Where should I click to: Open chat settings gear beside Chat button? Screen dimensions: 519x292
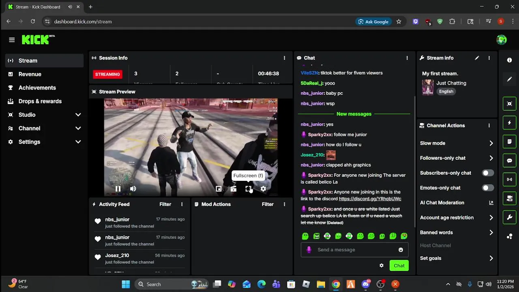click(x=382, y=266)
